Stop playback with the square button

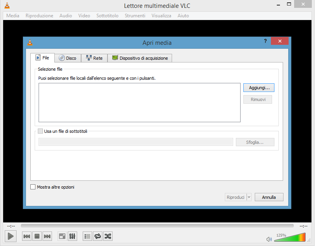tap(37, 236)
